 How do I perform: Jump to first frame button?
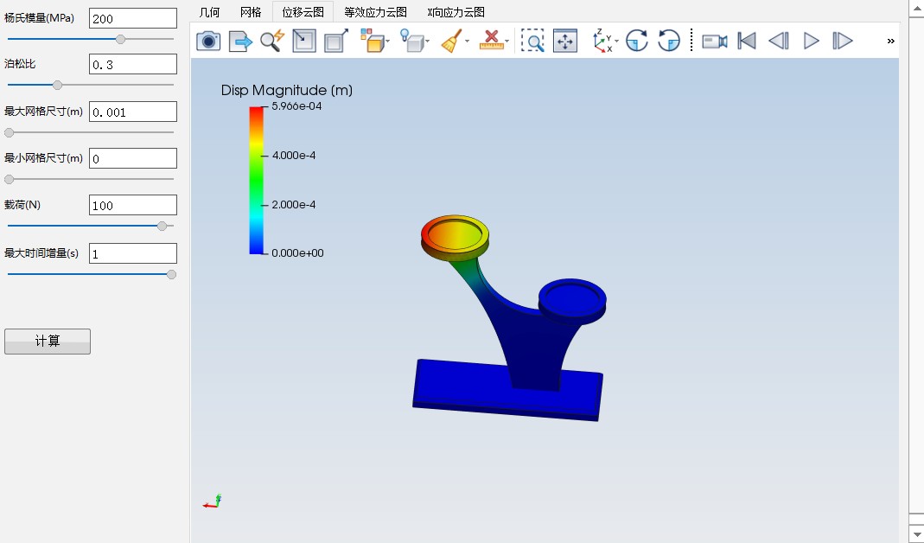(747, 41)
